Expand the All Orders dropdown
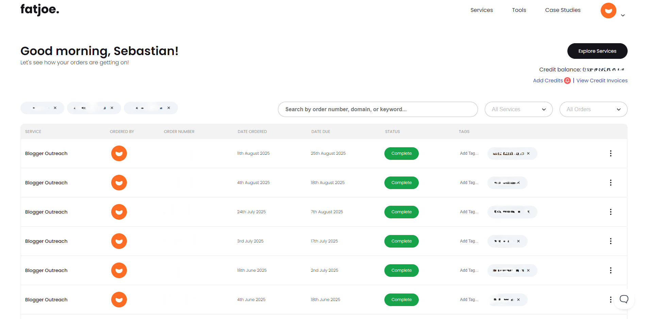The image size is (647, 319). click(593, 109)
